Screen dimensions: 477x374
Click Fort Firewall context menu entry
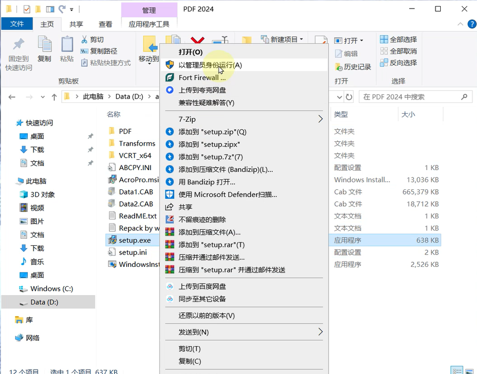pos(243,78)
